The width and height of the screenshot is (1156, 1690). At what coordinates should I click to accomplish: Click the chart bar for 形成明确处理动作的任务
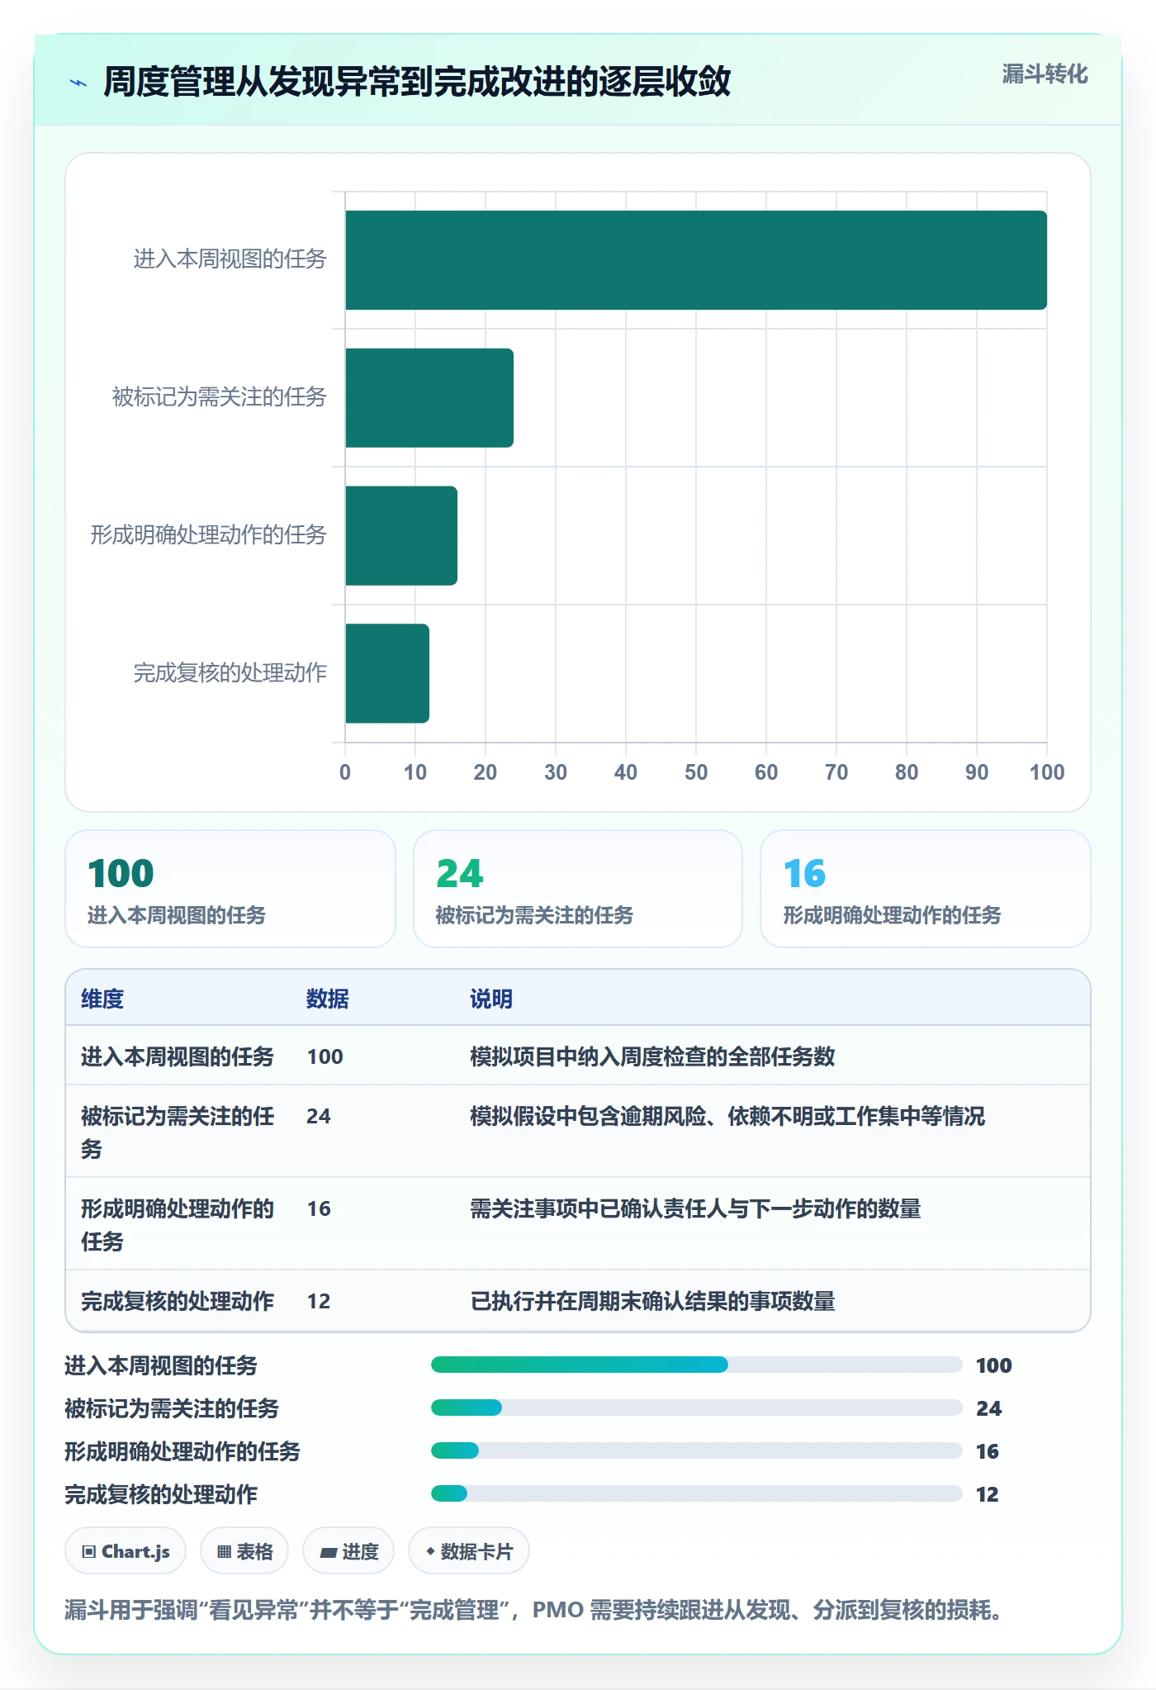pyautogui.click(x=401, y=535)
